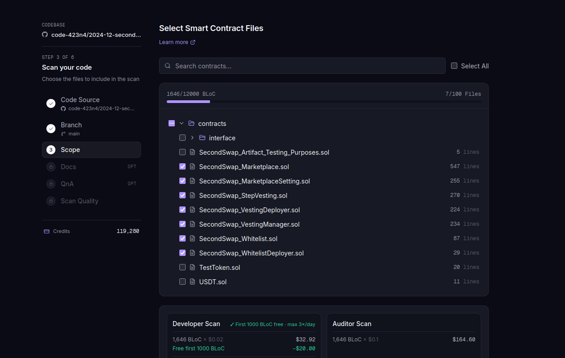Click the file icon for TestToken.sol

coord(192,267)
